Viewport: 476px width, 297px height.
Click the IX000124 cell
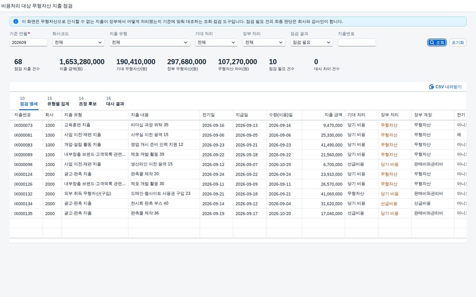point(26,174)
